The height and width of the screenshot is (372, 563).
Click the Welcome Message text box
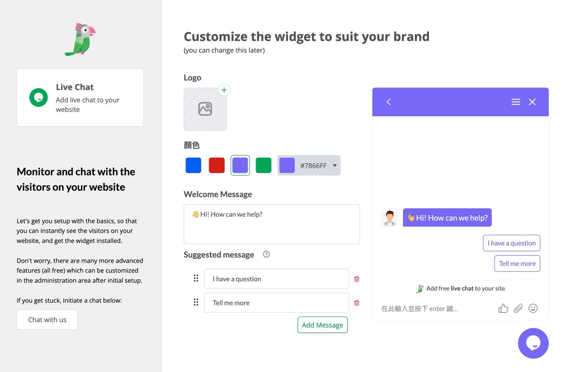(x=271, y=224)
